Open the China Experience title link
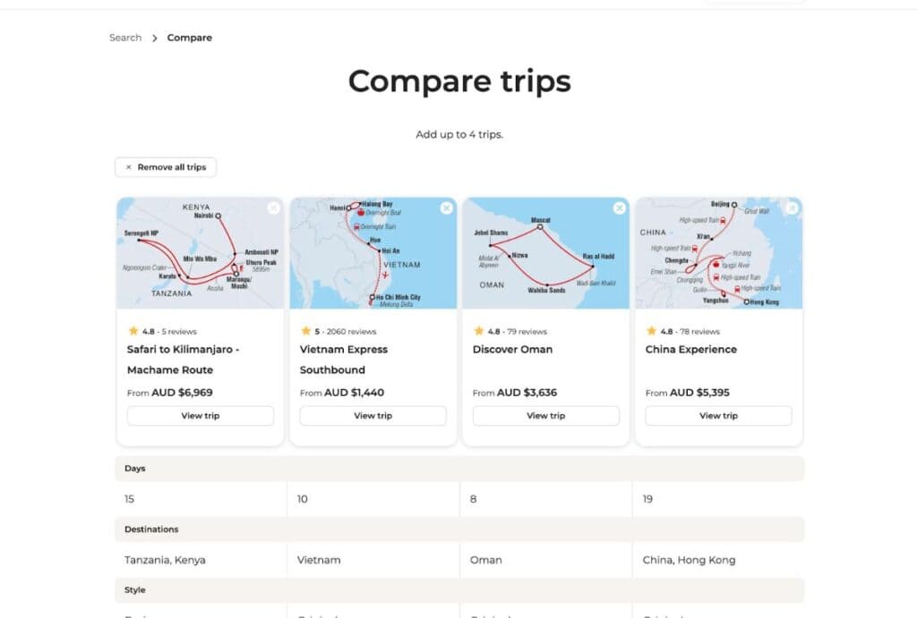917x618 pixels. pyautogui.click(x=691, y=350)
